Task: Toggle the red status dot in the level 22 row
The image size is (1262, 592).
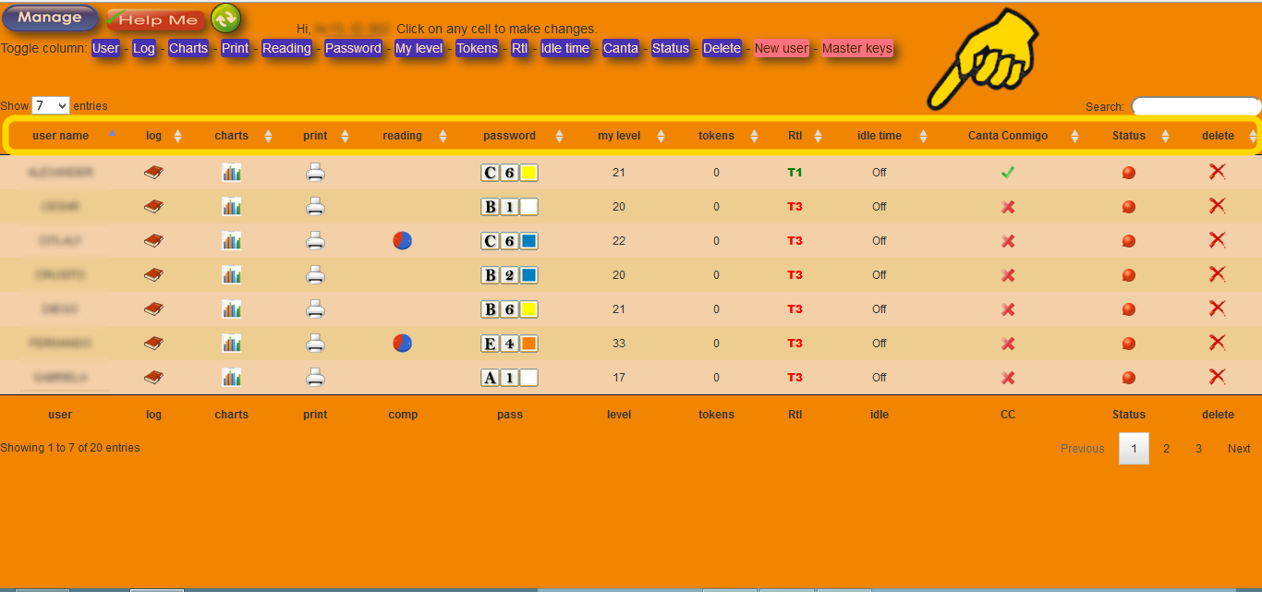Action: click(1128, 241)
